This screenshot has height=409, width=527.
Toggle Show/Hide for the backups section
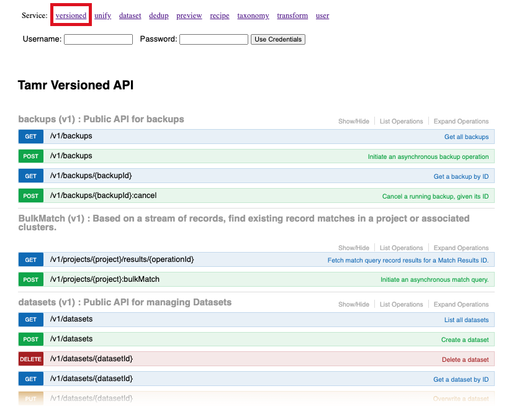pyautogui.click(x=354, y=121)
